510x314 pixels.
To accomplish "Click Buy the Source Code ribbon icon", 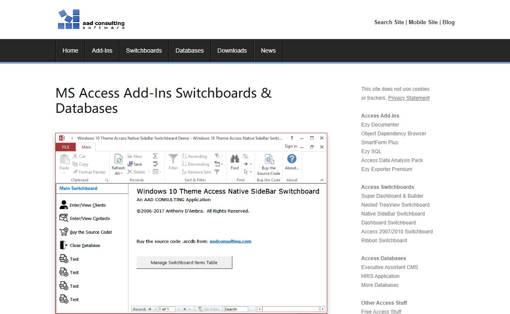I will pos(269,160).
